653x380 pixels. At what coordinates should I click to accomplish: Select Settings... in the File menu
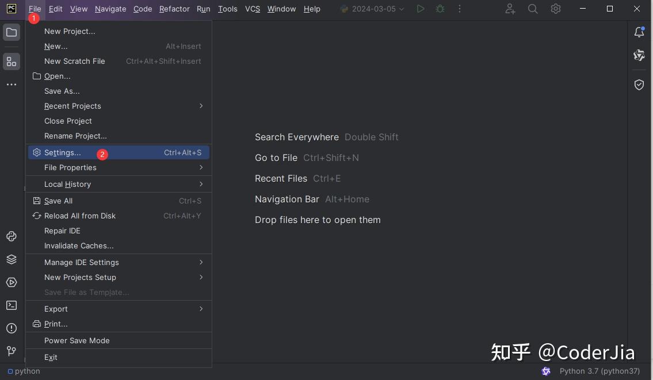(119, 153)
